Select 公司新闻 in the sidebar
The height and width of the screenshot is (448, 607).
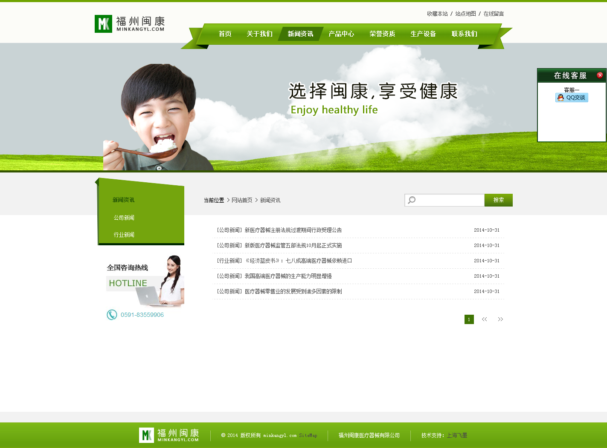(x=124, y=218)
